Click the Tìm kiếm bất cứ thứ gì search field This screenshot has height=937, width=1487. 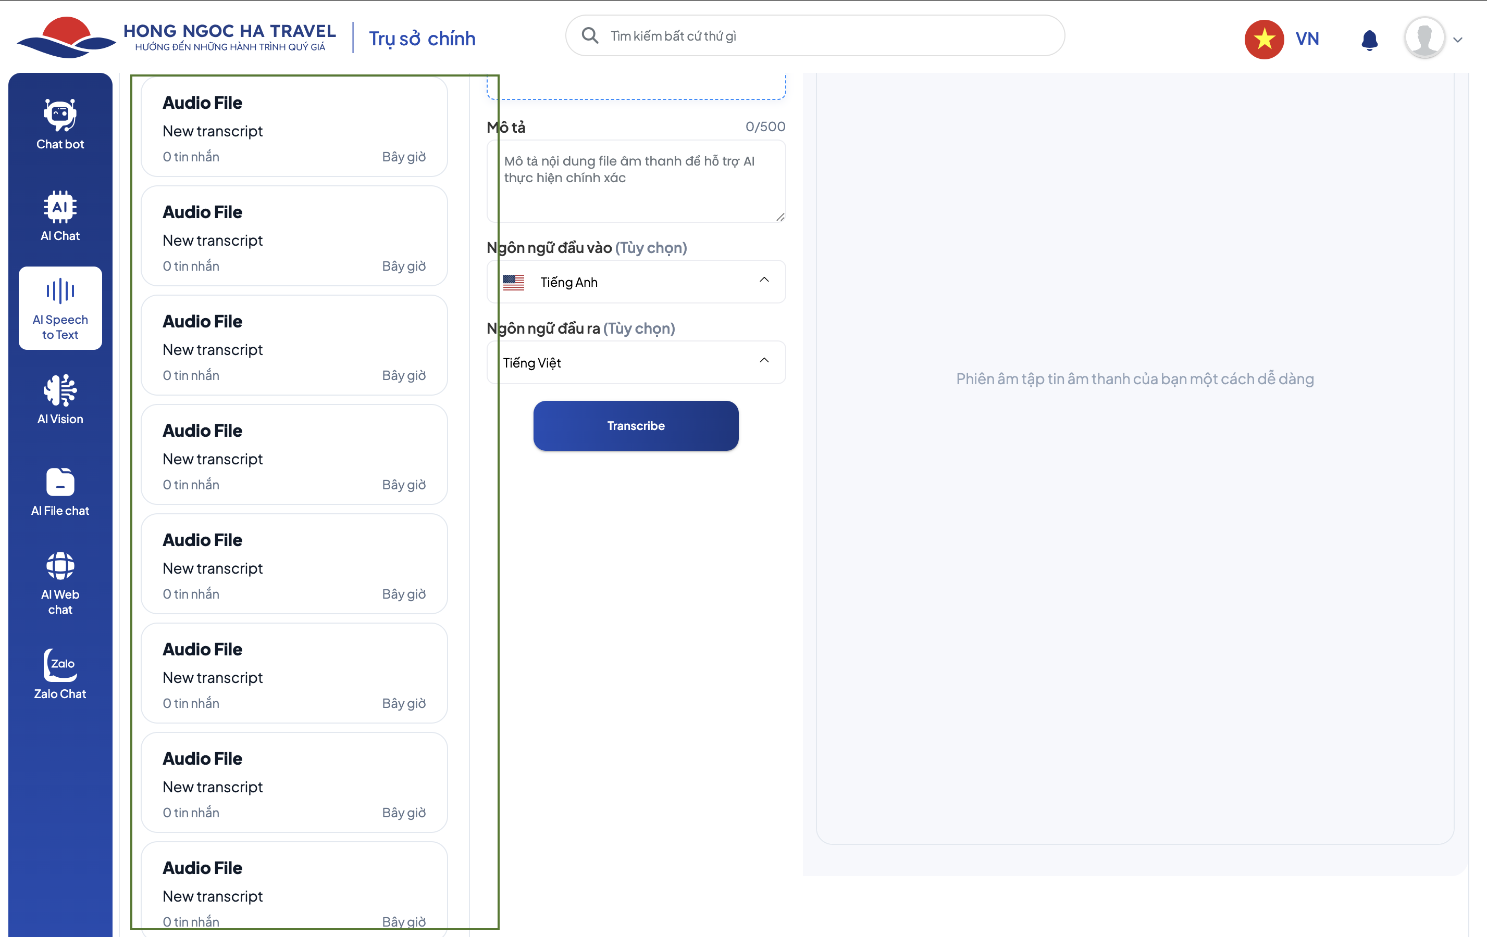pos(827,36)
